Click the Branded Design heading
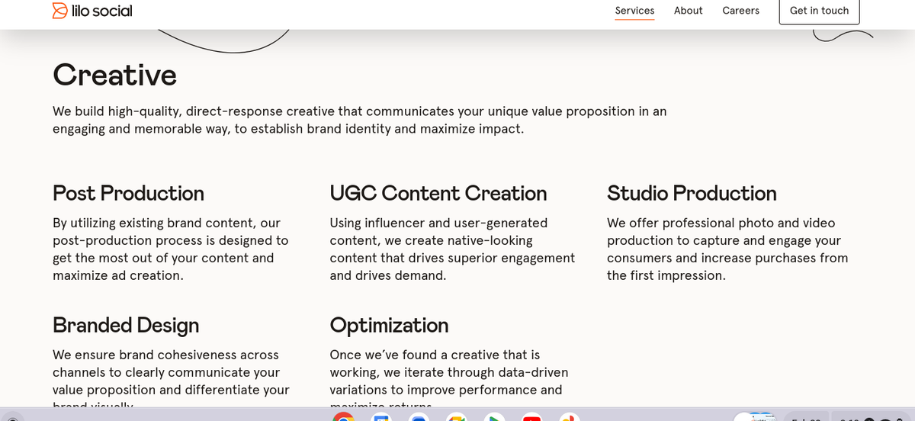This screenshot has width=915, height=421. (x=126, y=326)
